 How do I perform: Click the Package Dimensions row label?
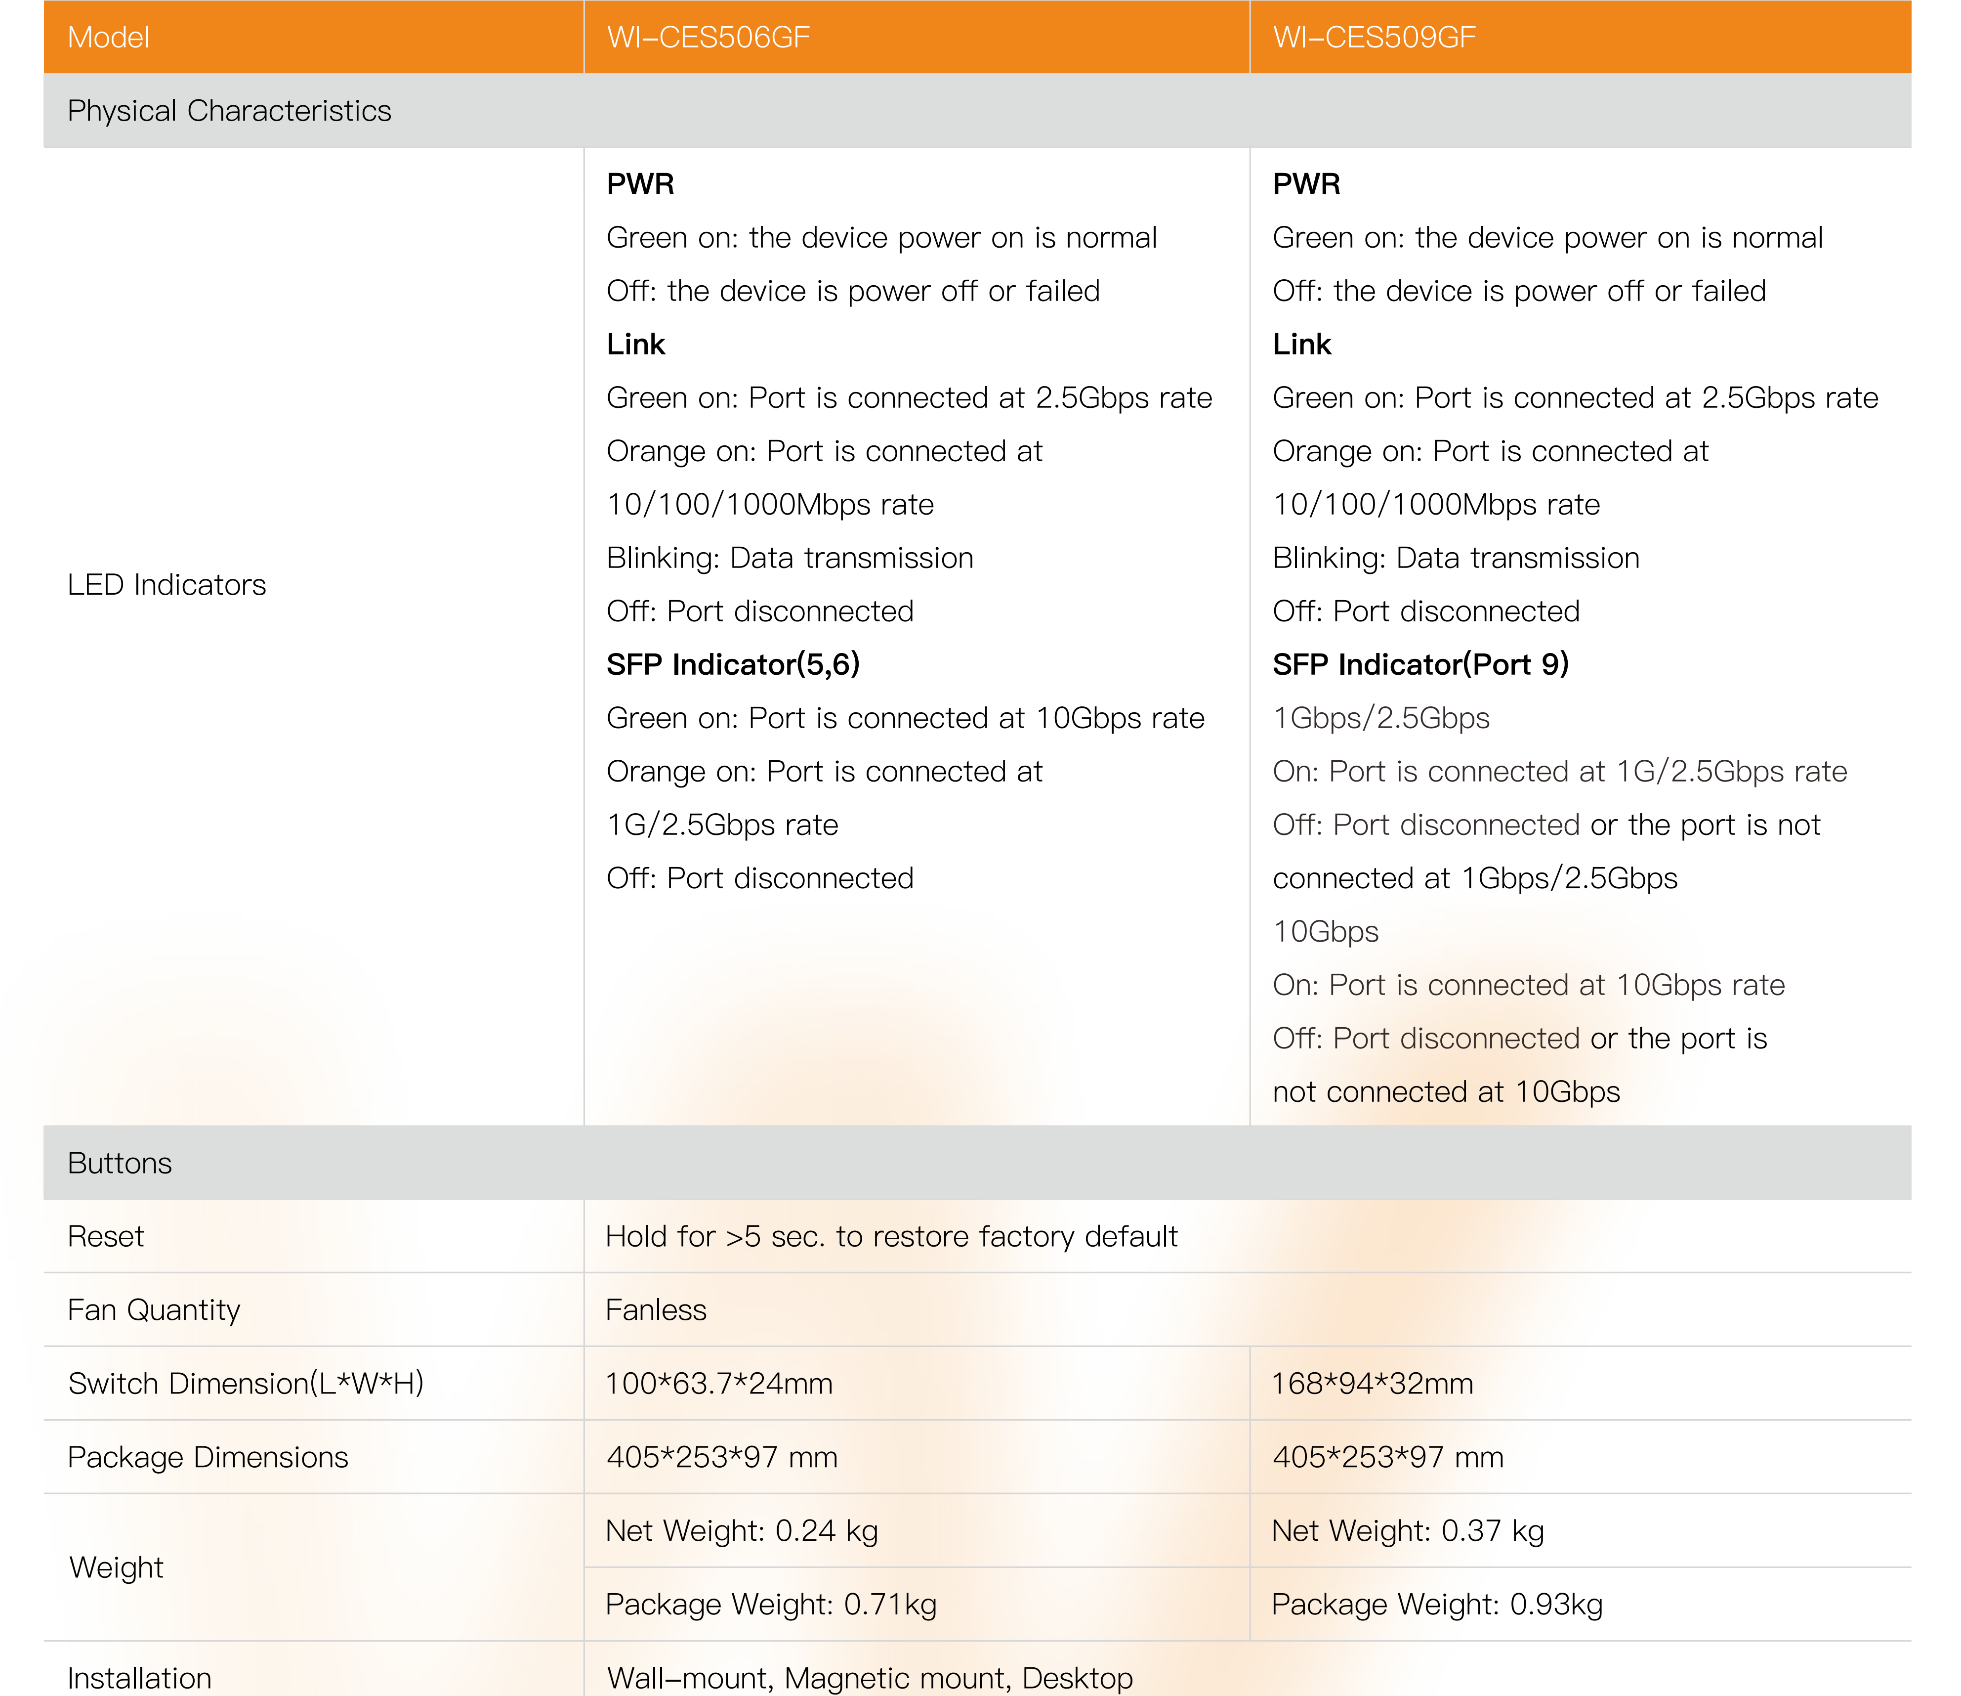click(x=208, y=1456)
